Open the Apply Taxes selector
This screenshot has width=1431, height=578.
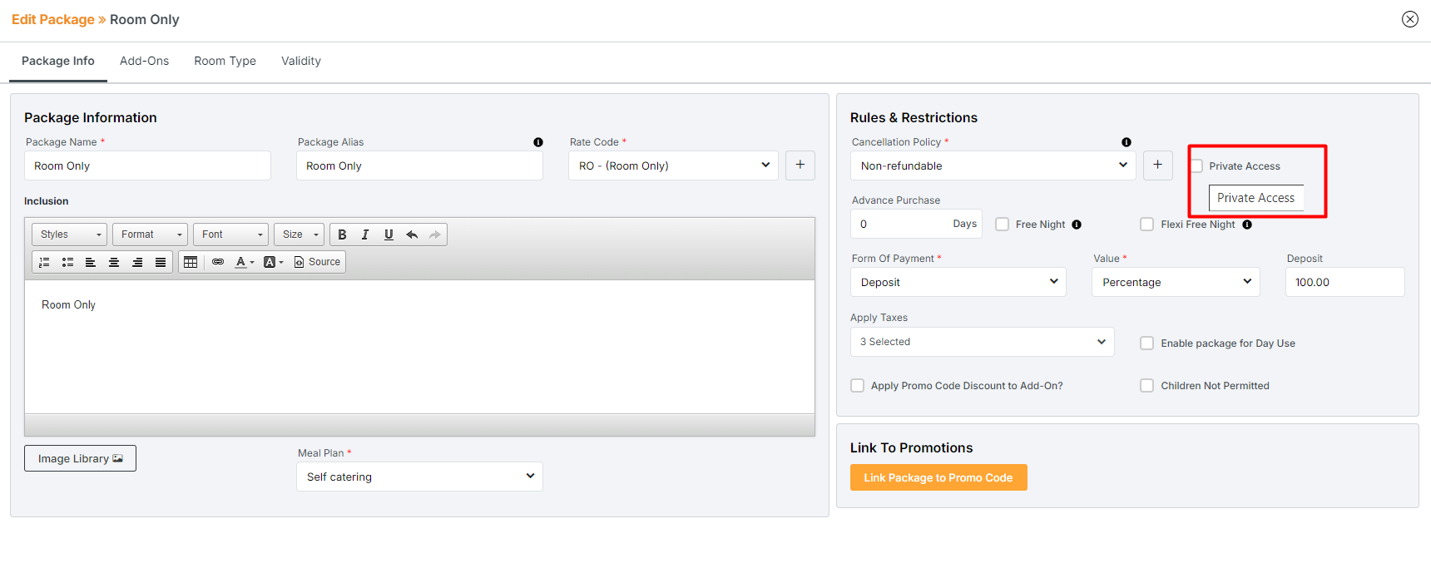pos(982,342)
